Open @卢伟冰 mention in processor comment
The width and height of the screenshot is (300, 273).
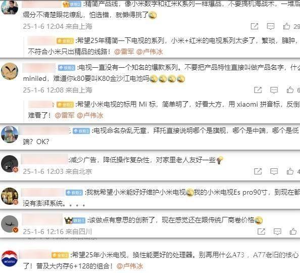pos(130,266)
